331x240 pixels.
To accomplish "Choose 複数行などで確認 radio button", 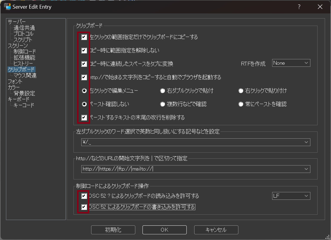I will [x=163, y=104].
